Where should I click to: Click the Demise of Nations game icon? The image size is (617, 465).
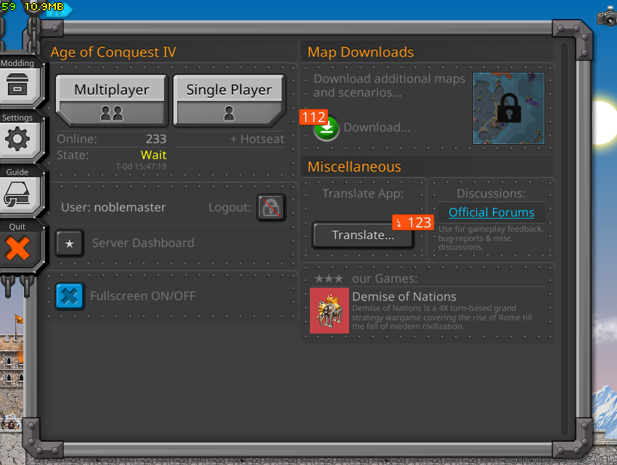point(330,310)
